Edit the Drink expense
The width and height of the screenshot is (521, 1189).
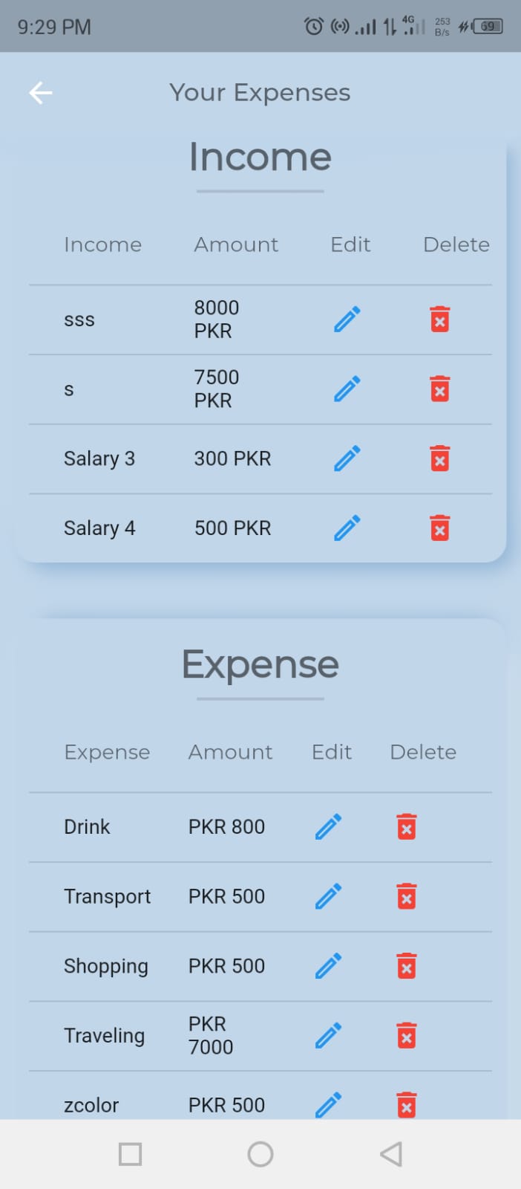[x=327, y=826]
